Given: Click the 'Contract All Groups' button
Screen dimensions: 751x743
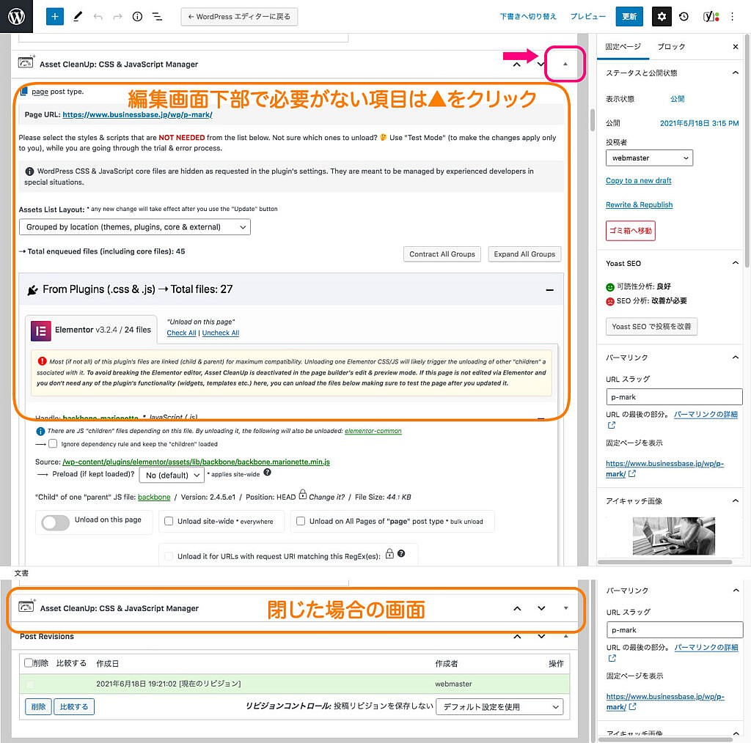Looking at the screenshot, I should click(442, 254).
